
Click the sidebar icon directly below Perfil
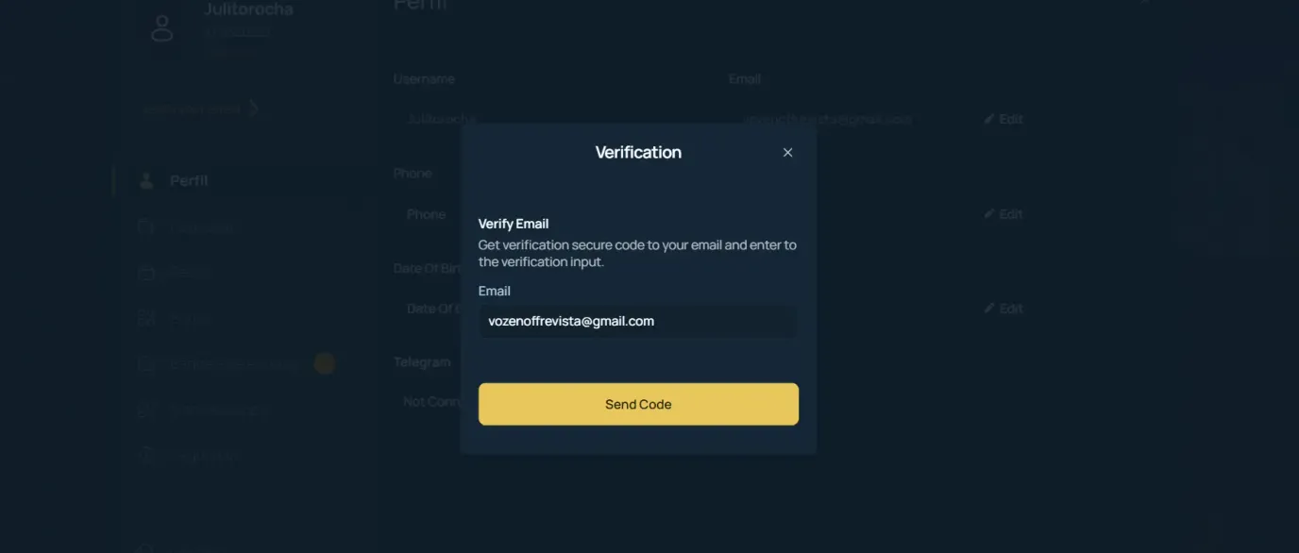pos(146,227)
